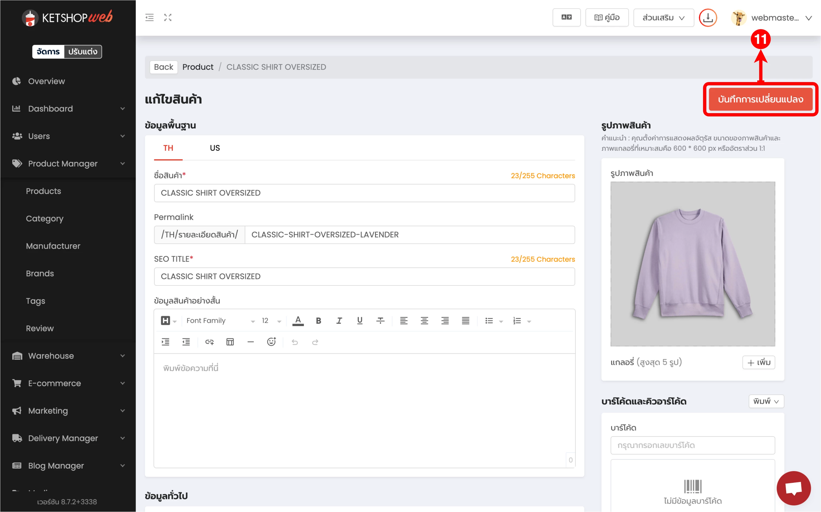Switch to the US language tab
821x512 pixels.
point(215,148)
